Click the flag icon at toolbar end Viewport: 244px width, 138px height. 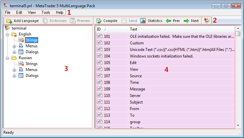(207, 21)
